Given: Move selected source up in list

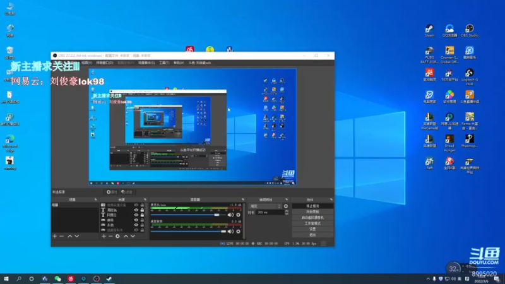Looking at the screenshot, I should pyautogui.click(x=126, y=236).
